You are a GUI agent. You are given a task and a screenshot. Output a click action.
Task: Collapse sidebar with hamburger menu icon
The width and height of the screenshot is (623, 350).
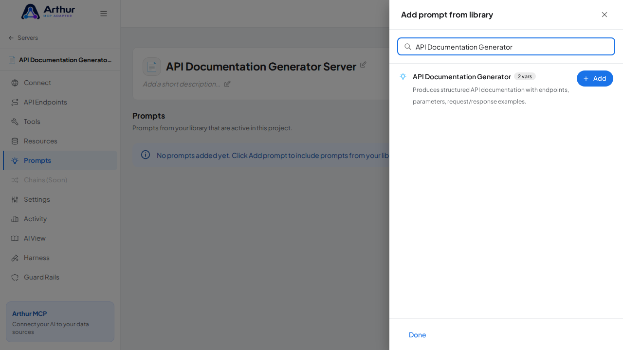click(104, 14)
